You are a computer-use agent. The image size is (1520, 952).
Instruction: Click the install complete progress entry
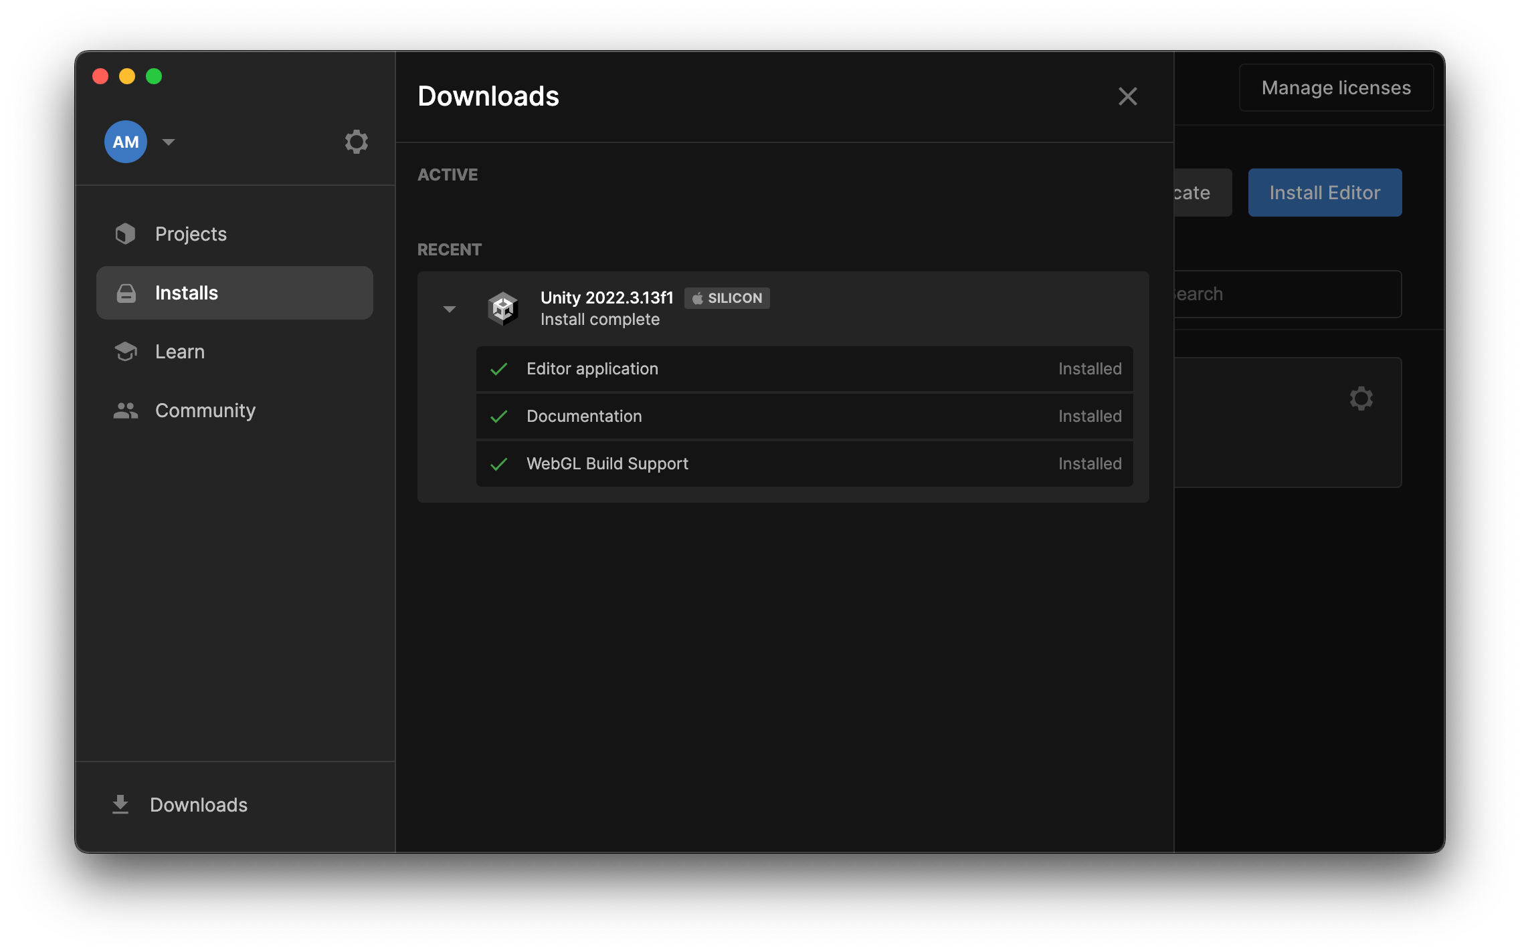(600, 319)
